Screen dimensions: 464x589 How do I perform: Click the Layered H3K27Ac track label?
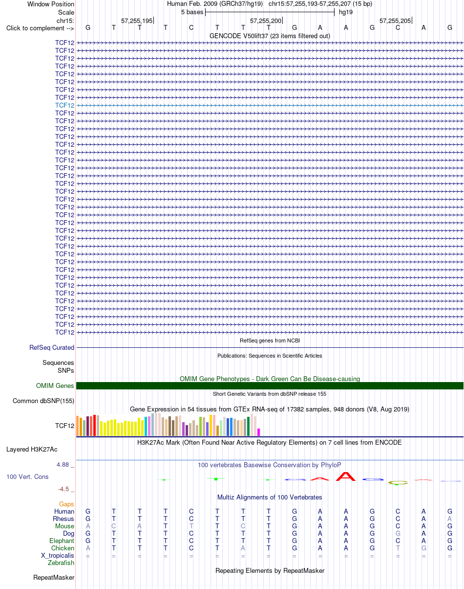tap(32, 449)
